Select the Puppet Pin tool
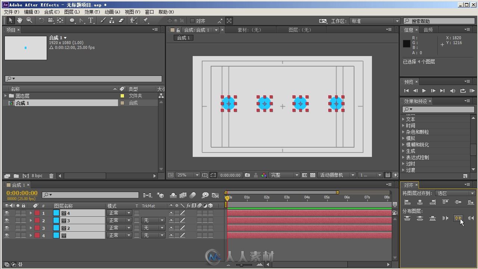The height and width of the screenshot is (269, 478). point(146,21)
